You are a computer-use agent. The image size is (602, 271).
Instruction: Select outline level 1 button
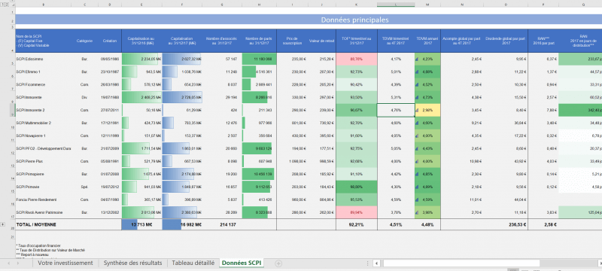pyautogui.click(x=2, y=5)
